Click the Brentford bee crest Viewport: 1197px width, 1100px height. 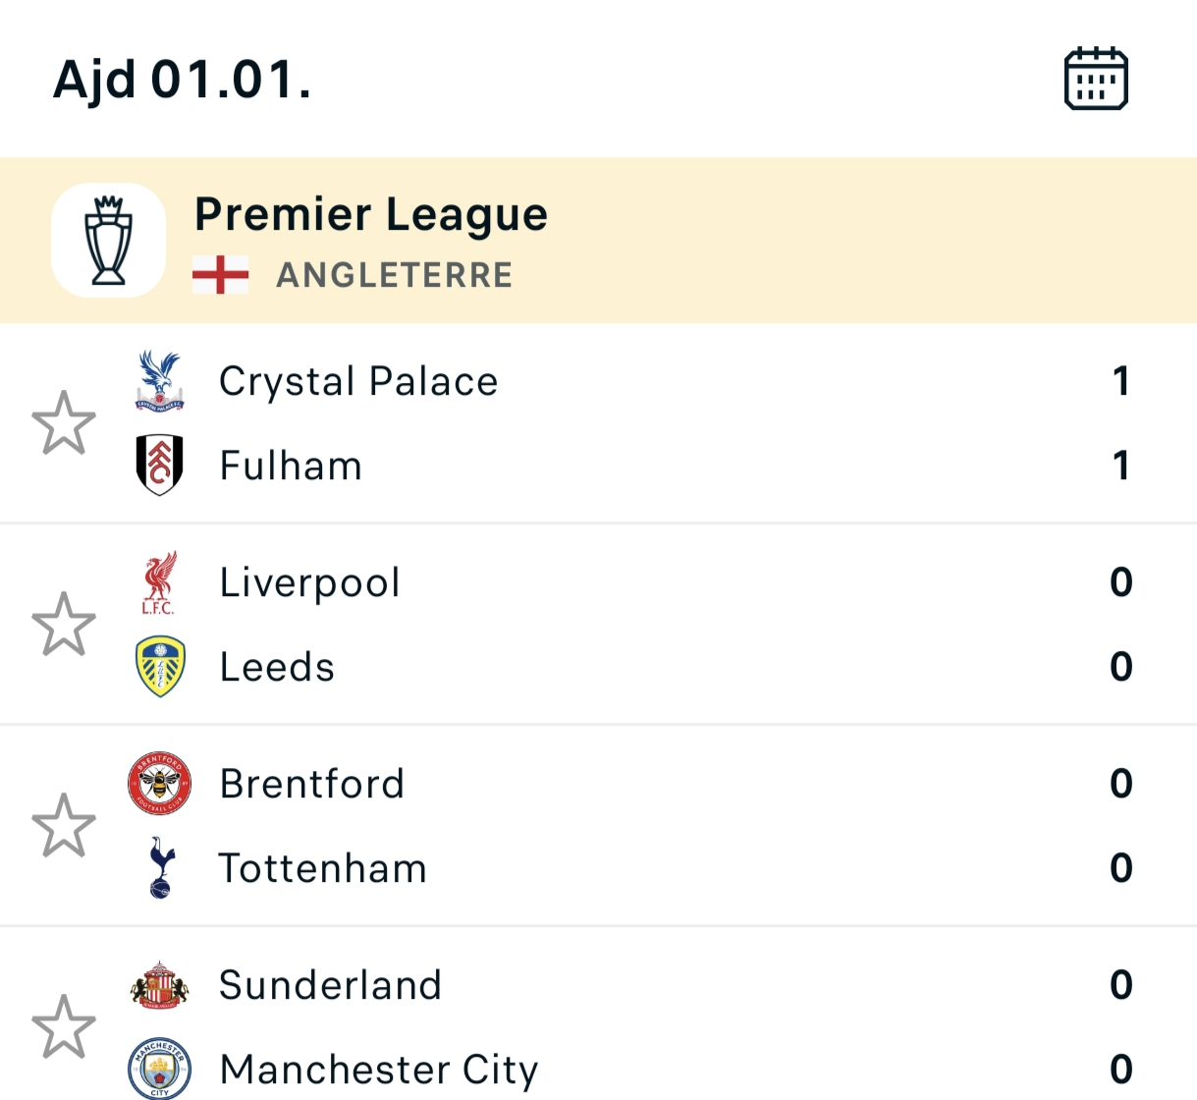159,784
